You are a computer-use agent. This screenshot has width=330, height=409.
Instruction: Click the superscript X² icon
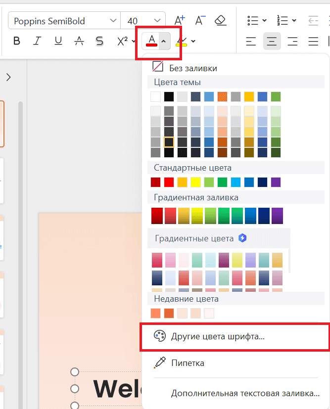coord(123,41)
